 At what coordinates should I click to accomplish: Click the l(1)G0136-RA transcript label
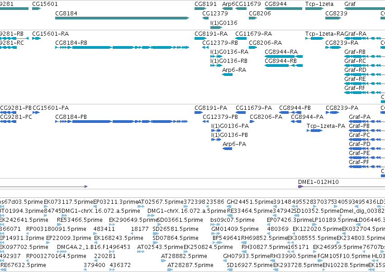point(229,52)
